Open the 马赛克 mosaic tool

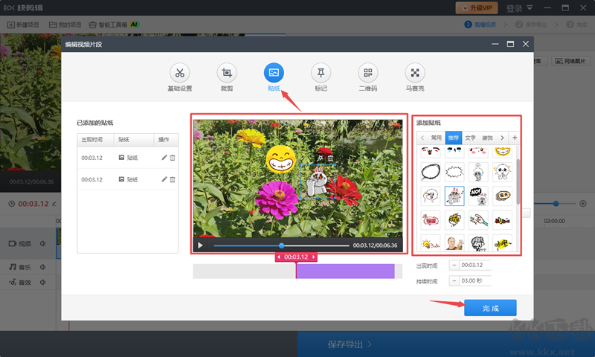[415, 72]
